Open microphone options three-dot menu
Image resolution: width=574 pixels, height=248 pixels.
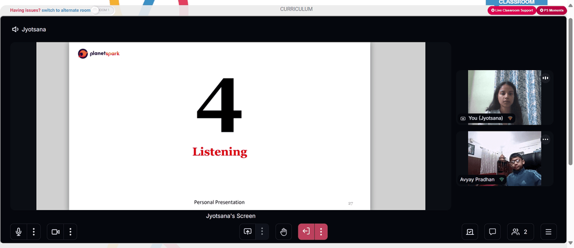[34, 232]
